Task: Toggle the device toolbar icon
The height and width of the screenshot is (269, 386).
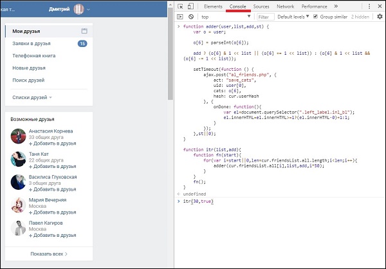Action: click(190, 6)
